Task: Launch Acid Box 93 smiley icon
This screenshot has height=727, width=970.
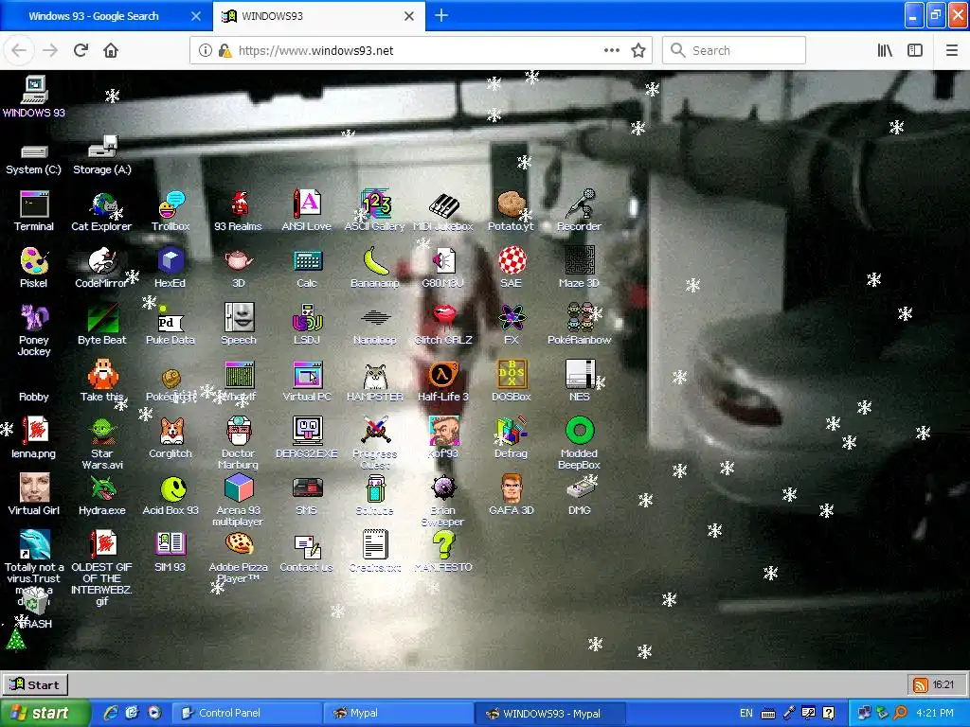Action: [x=171, y=496]
